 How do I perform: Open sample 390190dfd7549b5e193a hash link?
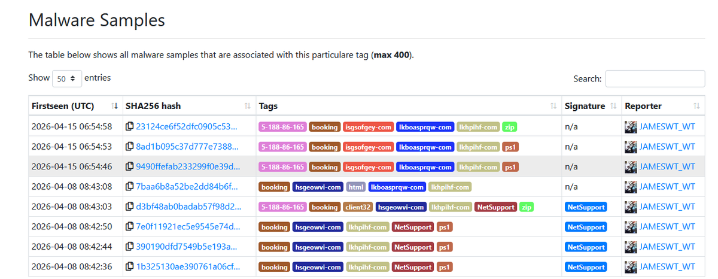[x=187, y=247]
